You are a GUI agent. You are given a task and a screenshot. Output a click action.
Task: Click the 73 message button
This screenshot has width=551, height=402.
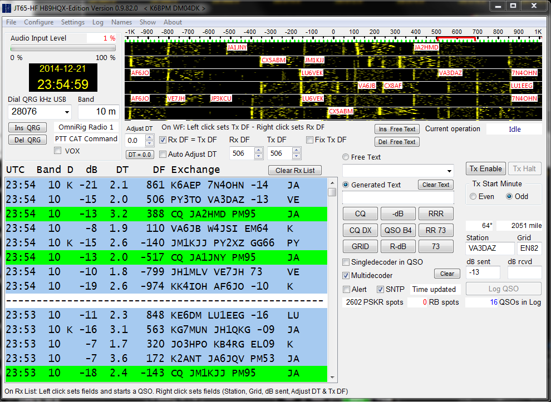(436, 246)
